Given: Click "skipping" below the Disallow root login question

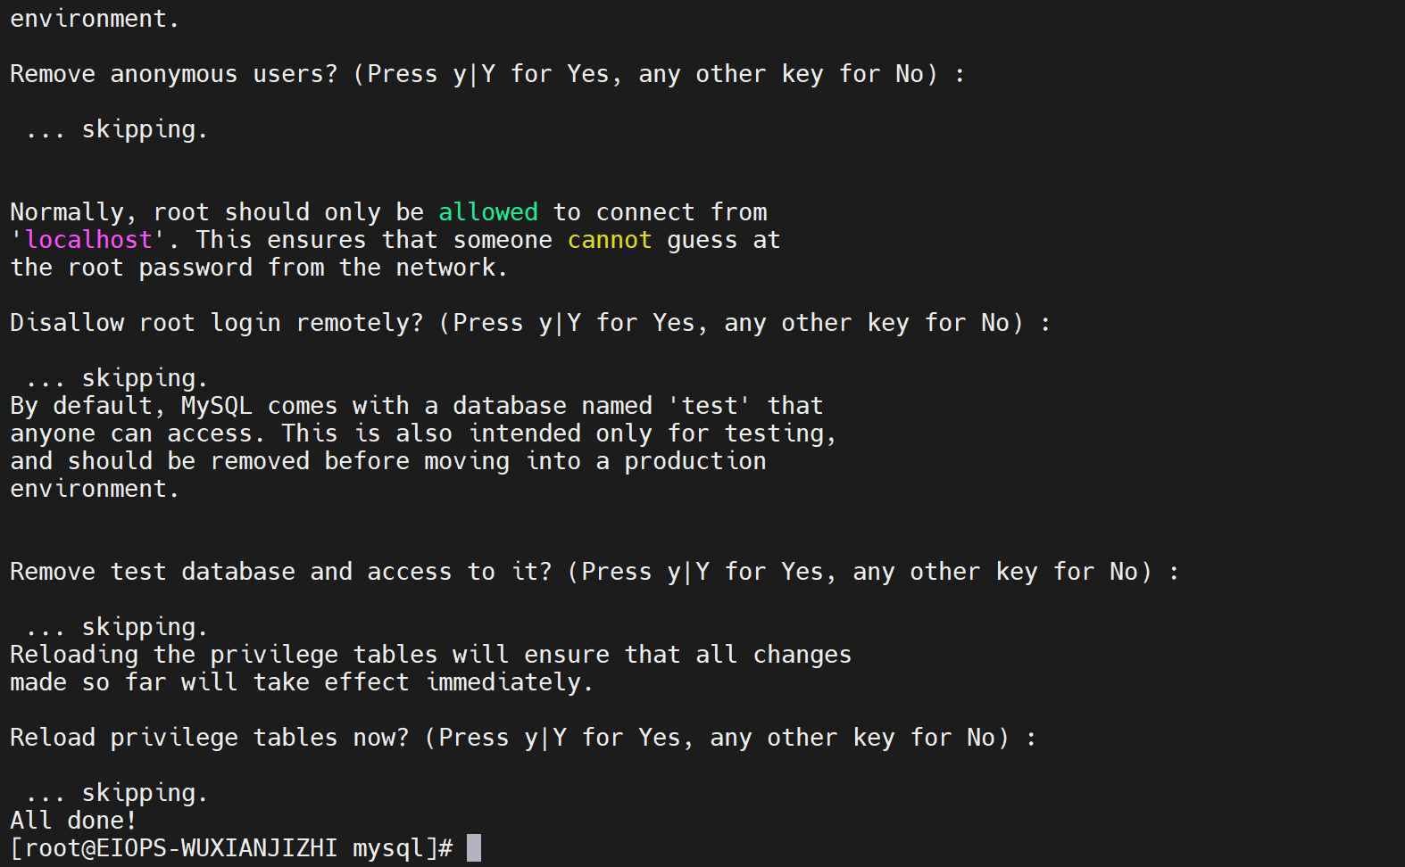Looking at the screenshot, I should 138,379.
